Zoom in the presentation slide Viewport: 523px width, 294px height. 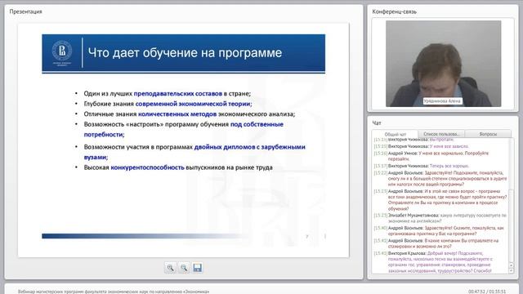170,268
